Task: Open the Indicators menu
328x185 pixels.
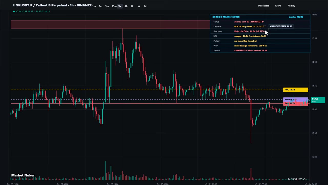Action: click(x=263, y=6)
